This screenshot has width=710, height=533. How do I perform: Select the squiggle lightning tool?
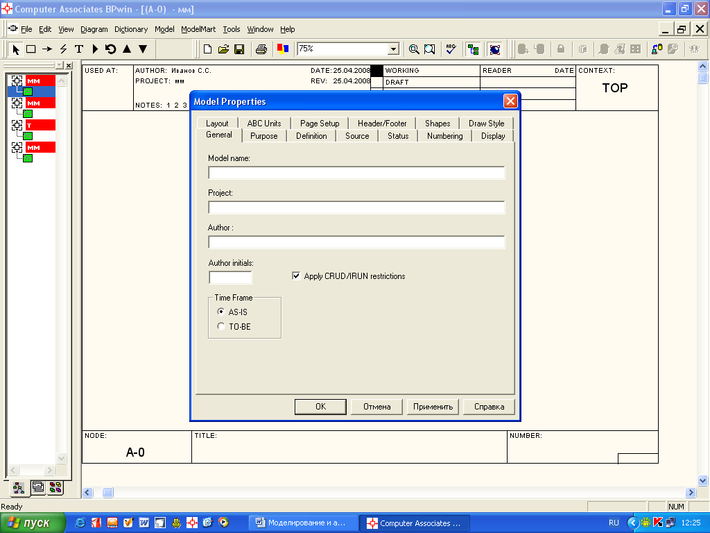(x=63, y=49)
